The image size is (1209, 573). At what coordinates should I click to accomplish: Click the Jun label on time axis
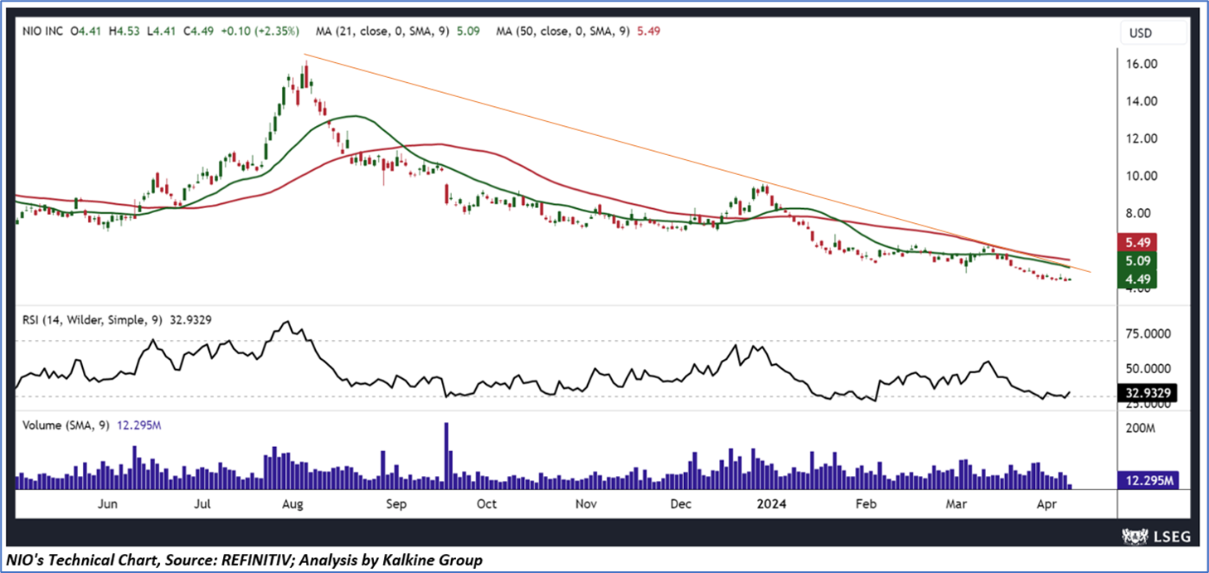click(x=109, y=503)
